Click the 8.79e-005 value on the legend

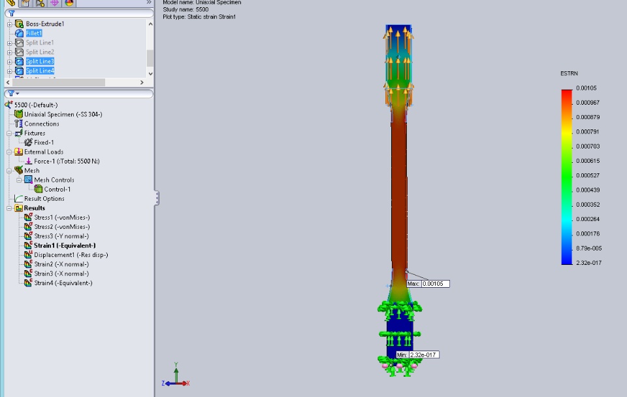point(588,249)
